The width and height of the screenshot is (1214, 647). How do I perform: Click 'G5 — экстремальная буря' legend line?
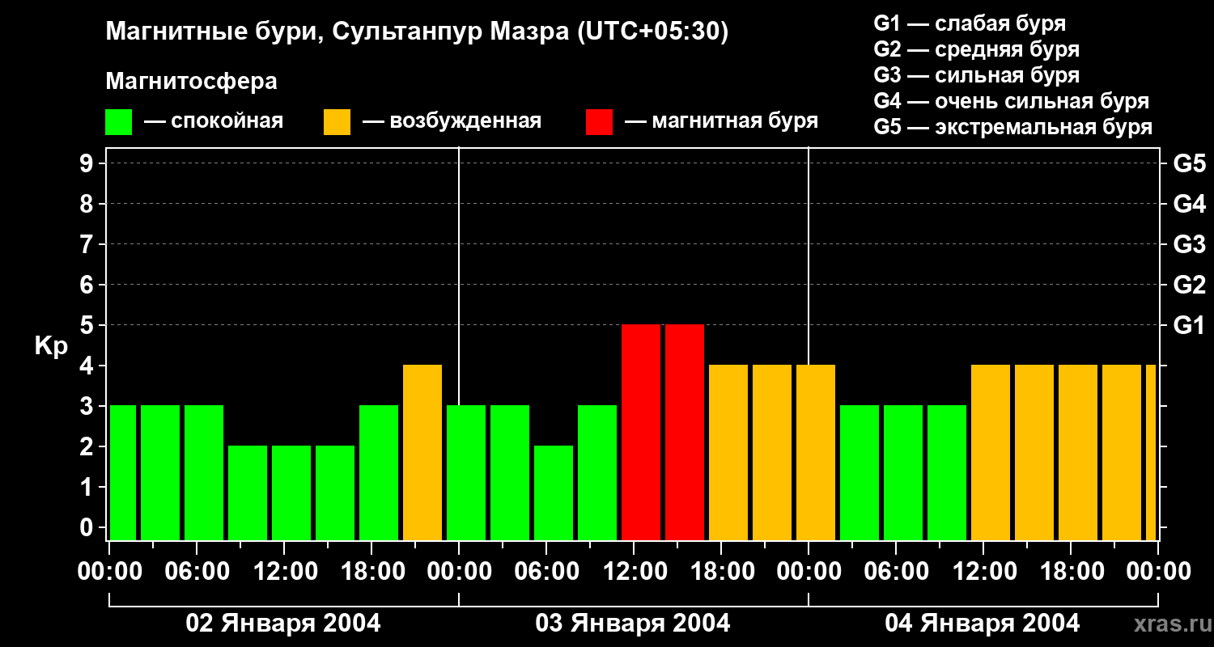1013,127
